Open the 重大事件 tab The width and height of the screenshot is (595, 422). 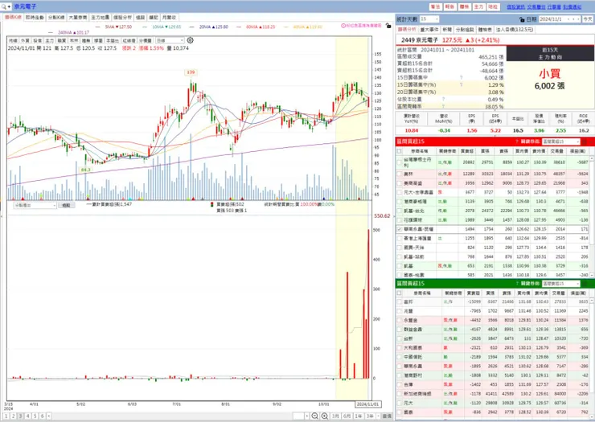pyautogui.click(x=429, y=30)
